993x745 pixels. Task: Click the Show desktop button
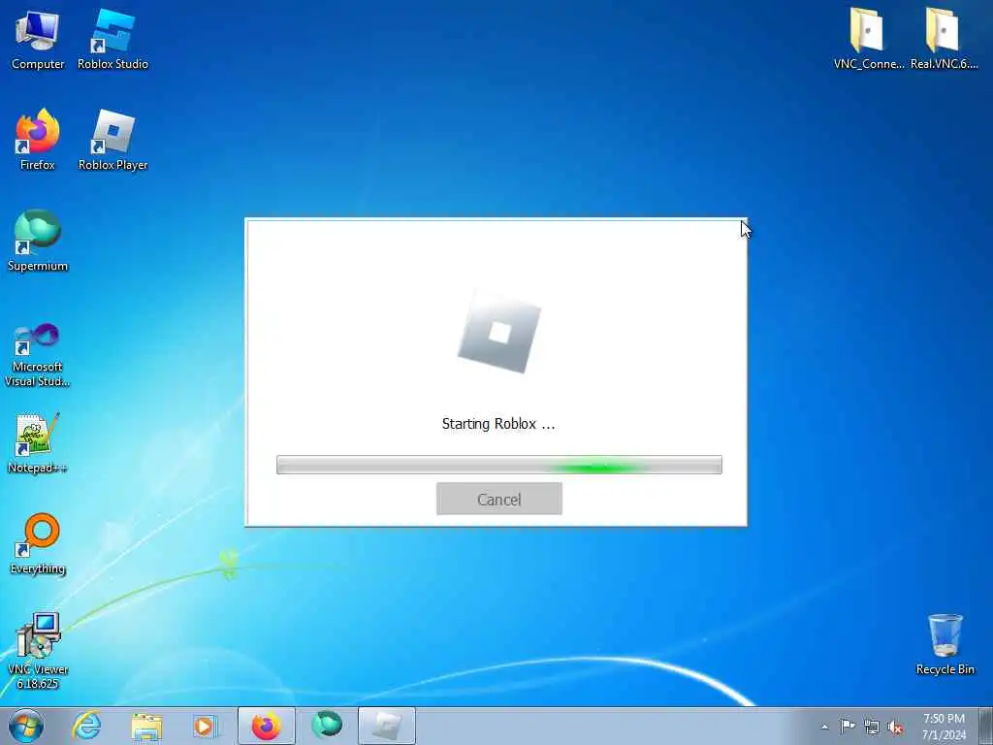coord(986,726)
